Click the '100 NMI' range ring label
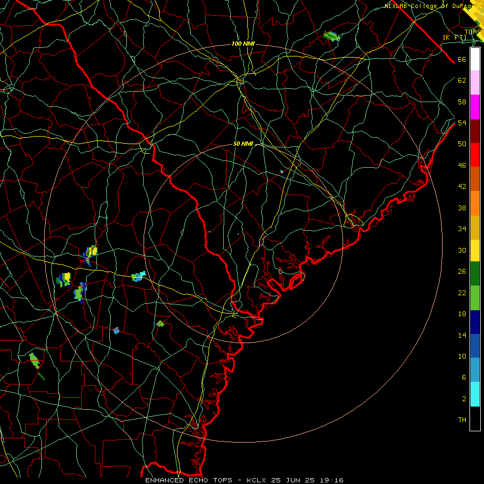This screenshot has width=484, height=484. [x=243, y=44]
